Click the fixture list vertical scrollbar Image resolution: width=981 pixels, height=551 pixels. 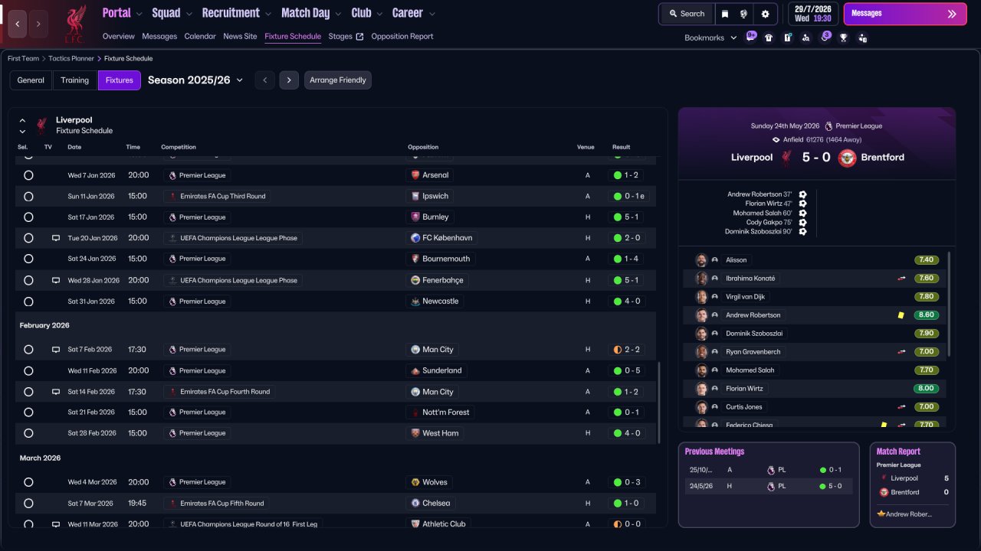pyautogui.click(x=658, y=403)
